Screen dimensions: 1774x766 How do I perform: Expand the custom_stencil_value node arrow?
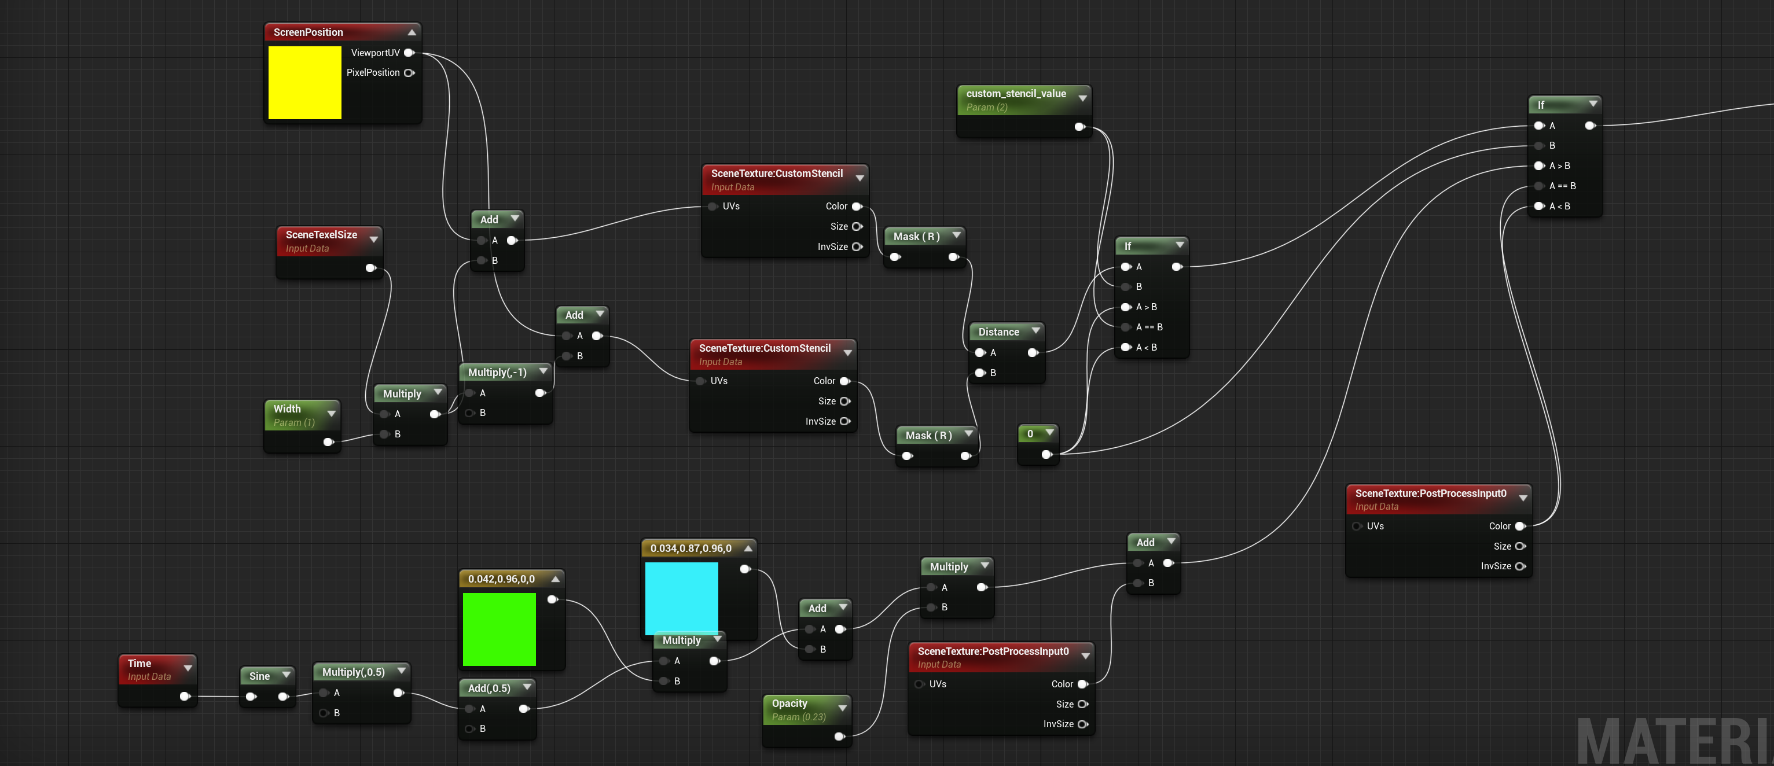coord(1082,98)
